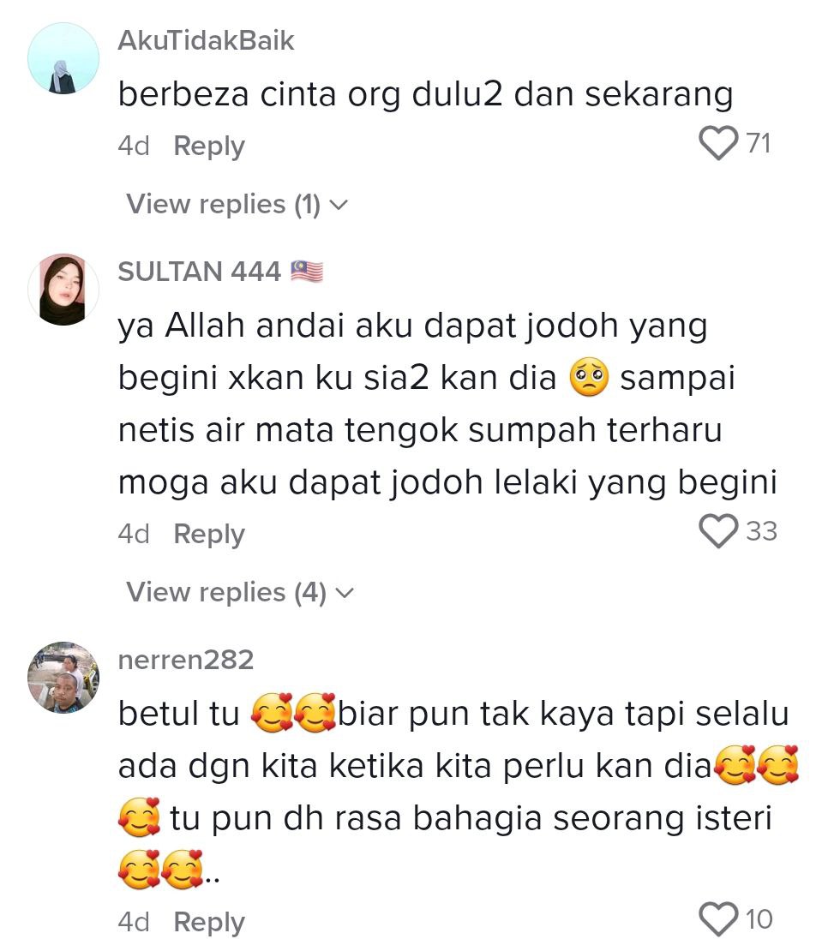The image size is (828, 951).
Task: Click the Malaysia flag emoji beside SULTAN 444
Action: [x=307, y=271]
